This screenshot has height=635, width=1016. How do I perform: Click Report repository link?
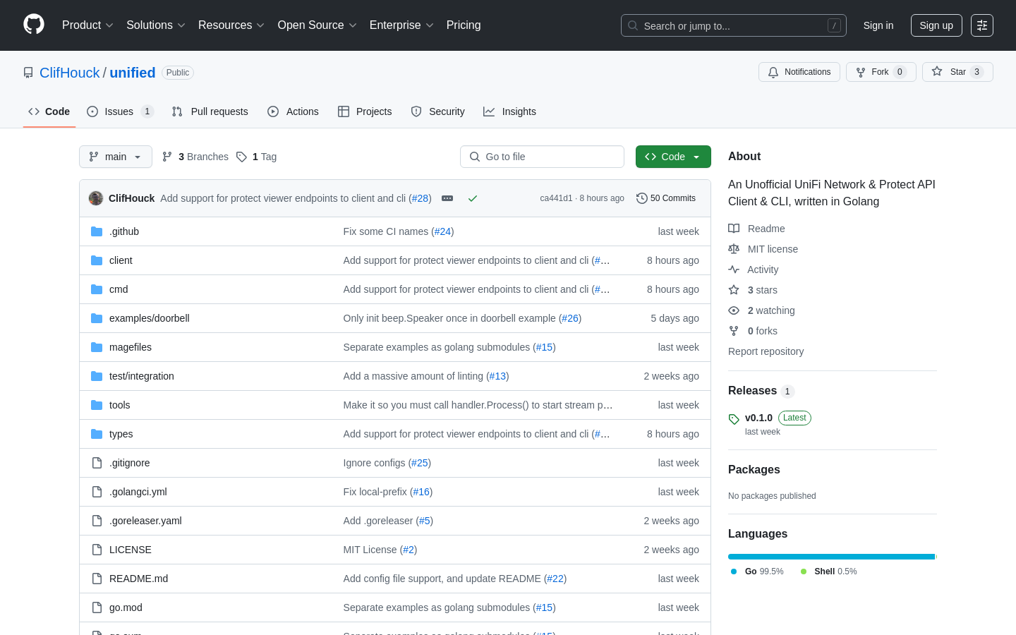(766, 351)
